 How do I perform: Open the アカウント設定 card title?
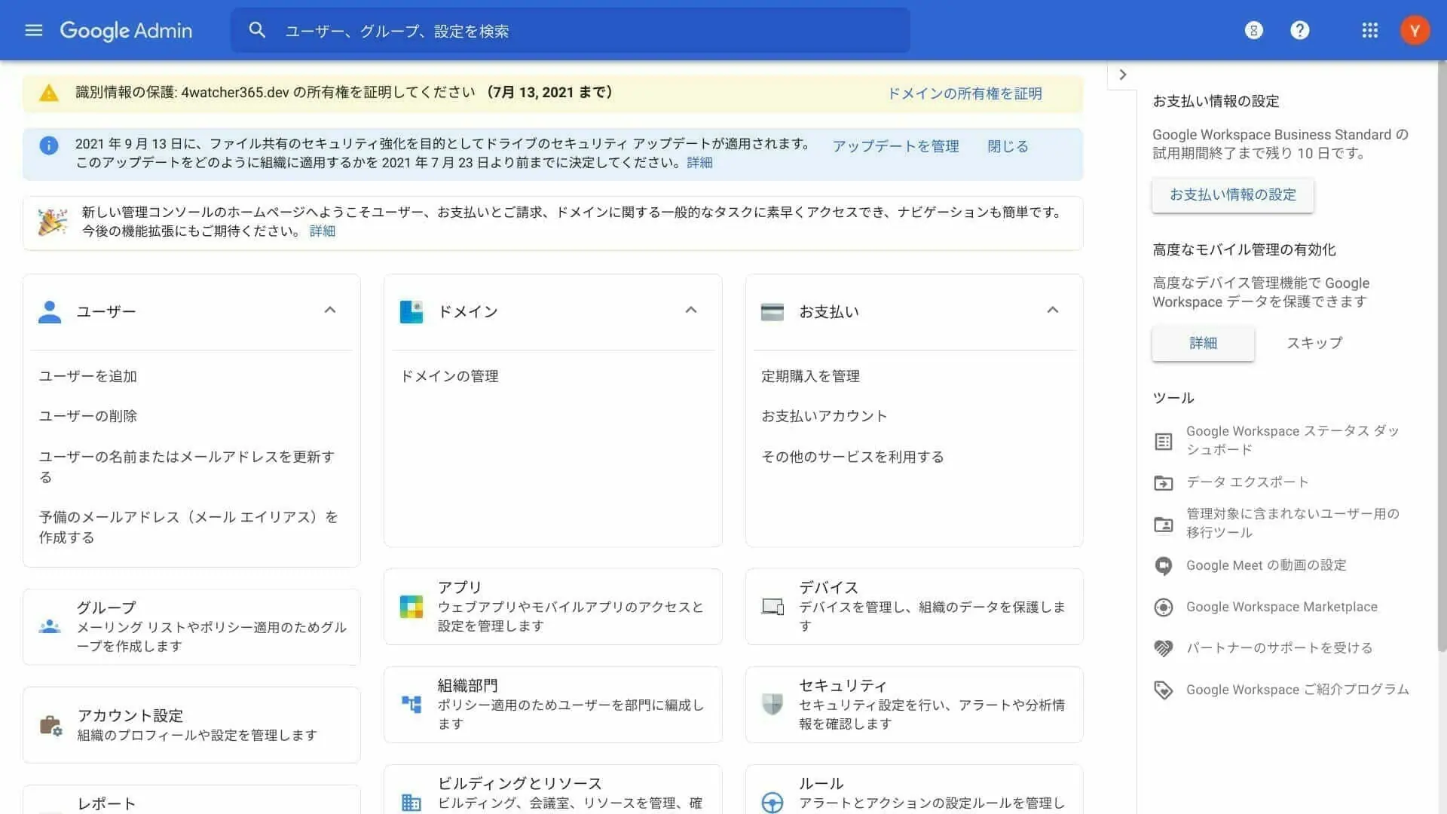(x=130, y=715)
